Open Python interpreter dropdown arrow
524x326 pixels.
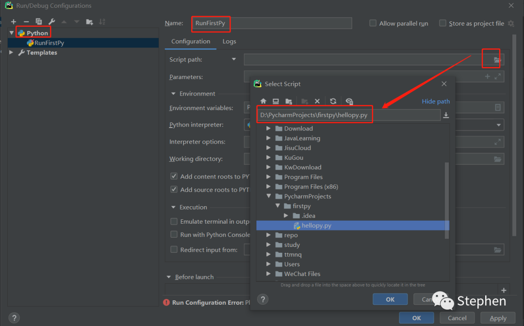[x=499, y=125]
